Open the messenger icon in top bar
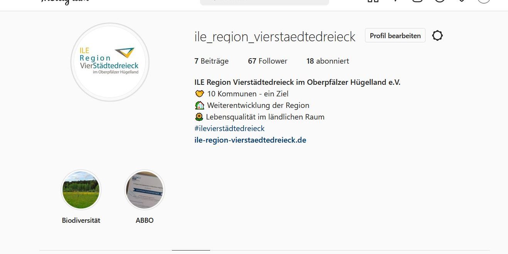This screenshot has height=254, width=508. [x=396, y=1]
